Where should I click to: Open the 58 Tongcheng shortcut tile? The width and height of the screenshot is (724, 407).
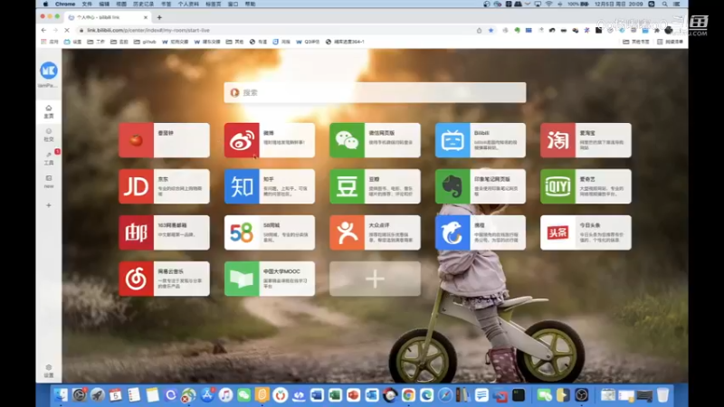[269, 232]
